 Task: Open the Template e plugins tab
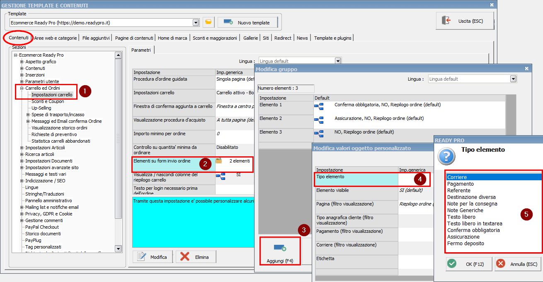click(x=332, y=38)
